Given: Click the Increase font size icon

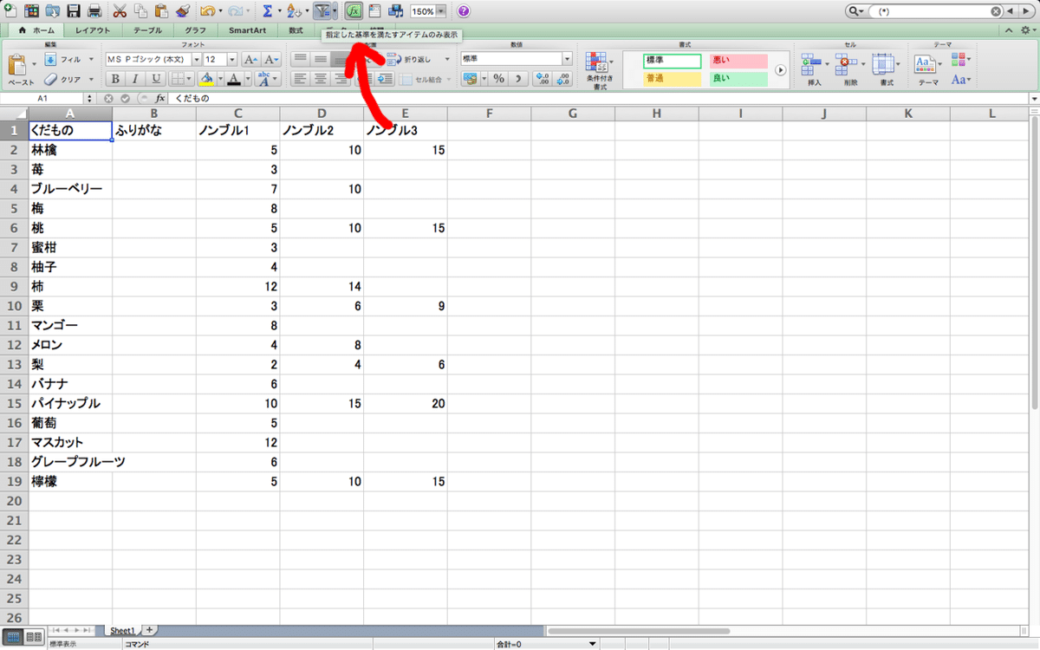Looking at the screenshot, I should [250, 59].
